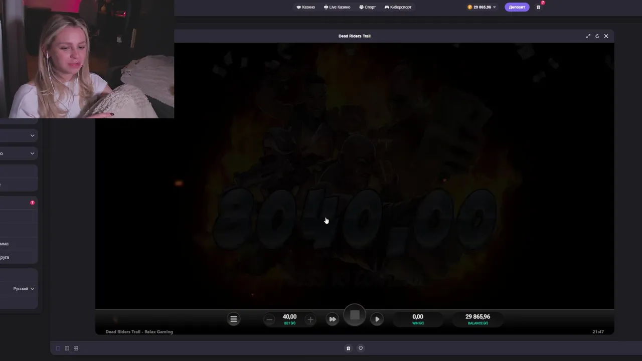Open the Live Казино section
The width and height of the screenshot is (642, 361).
[337, 7]
